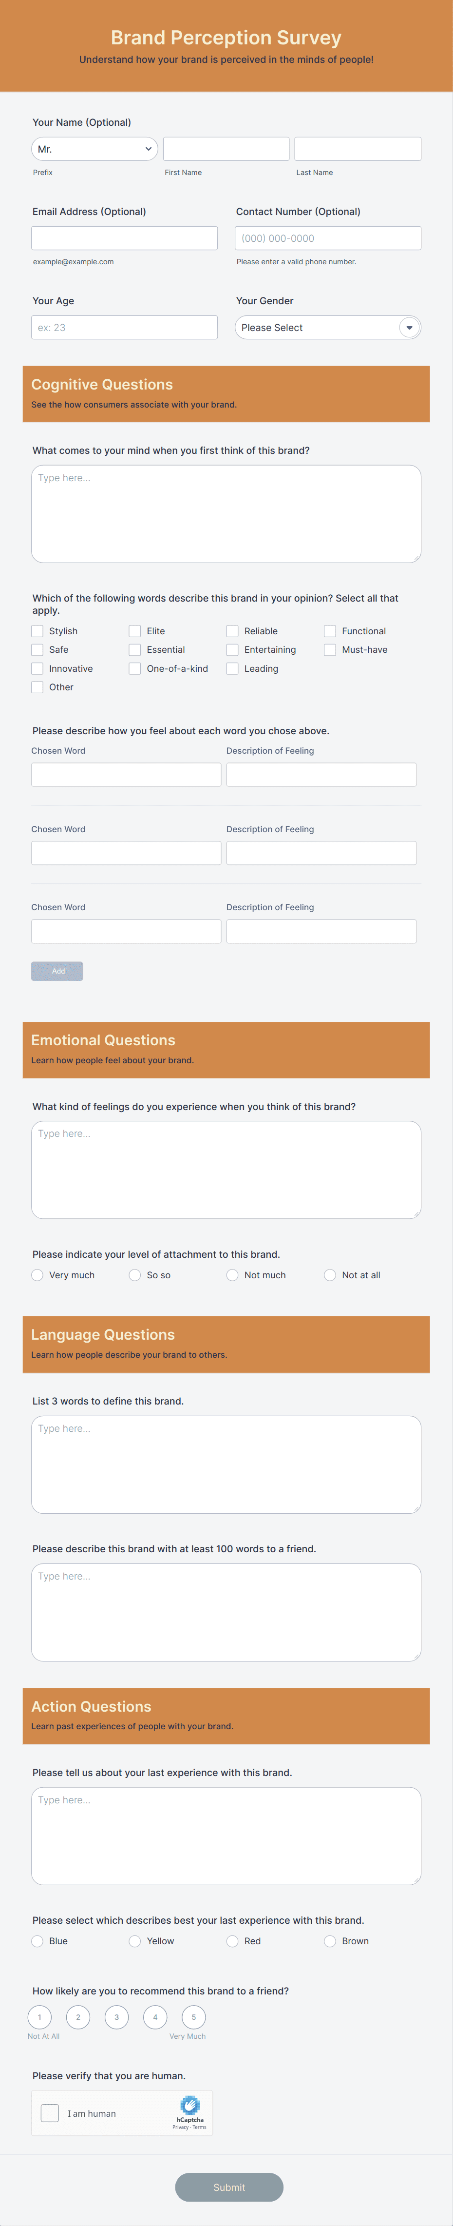
Task: Choose 'Yellow' as last experience description
Action: (134, 1941)
